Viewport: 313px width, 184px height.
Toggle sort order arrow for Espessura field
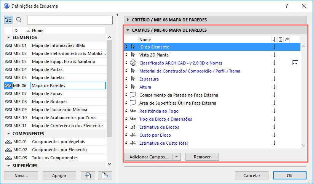point(274,79)
